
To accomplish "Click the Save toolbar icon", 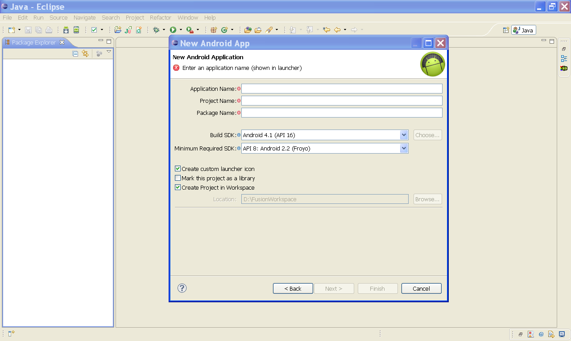I will [28, 30].
